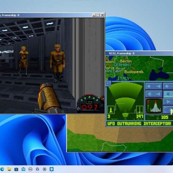Click the Imperial officer aiming a pistol

[x=24, y=60]
